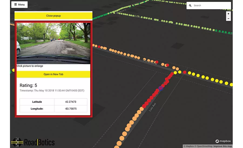Select the purple highlighted point on Lutz Ave
Screen dimensions: 243x148
[x=161, y=88]
